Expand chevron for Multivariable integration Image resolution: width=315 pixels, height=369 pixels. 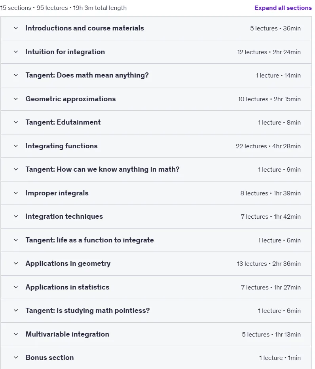point(16,334)
